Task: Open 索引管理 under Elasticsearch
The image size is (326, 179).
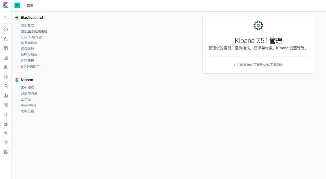Action: coord(27,25)
